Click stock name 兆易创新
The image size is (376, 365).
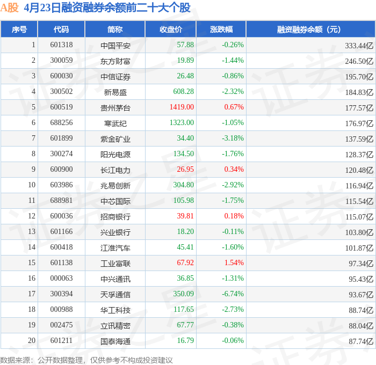pyautogui.click(x=115, y=186)
